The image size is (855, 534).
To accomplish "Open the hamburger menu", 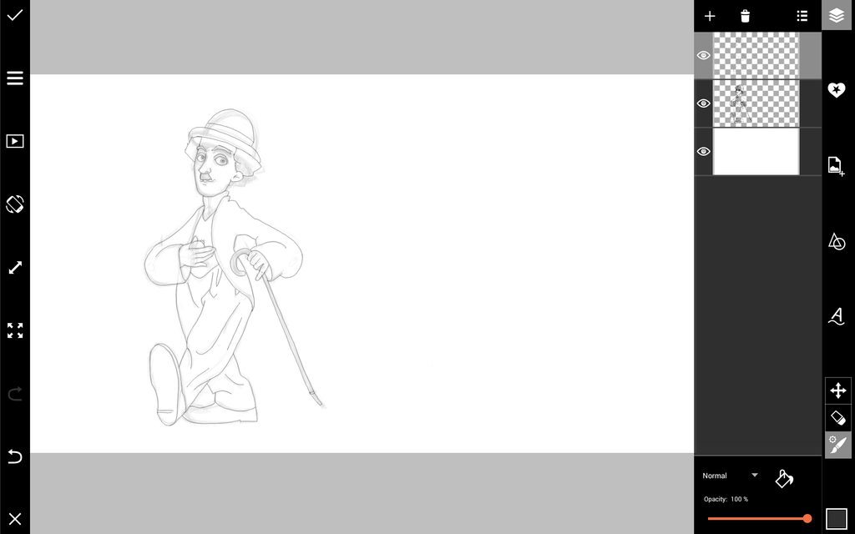I will click(15, 78).
